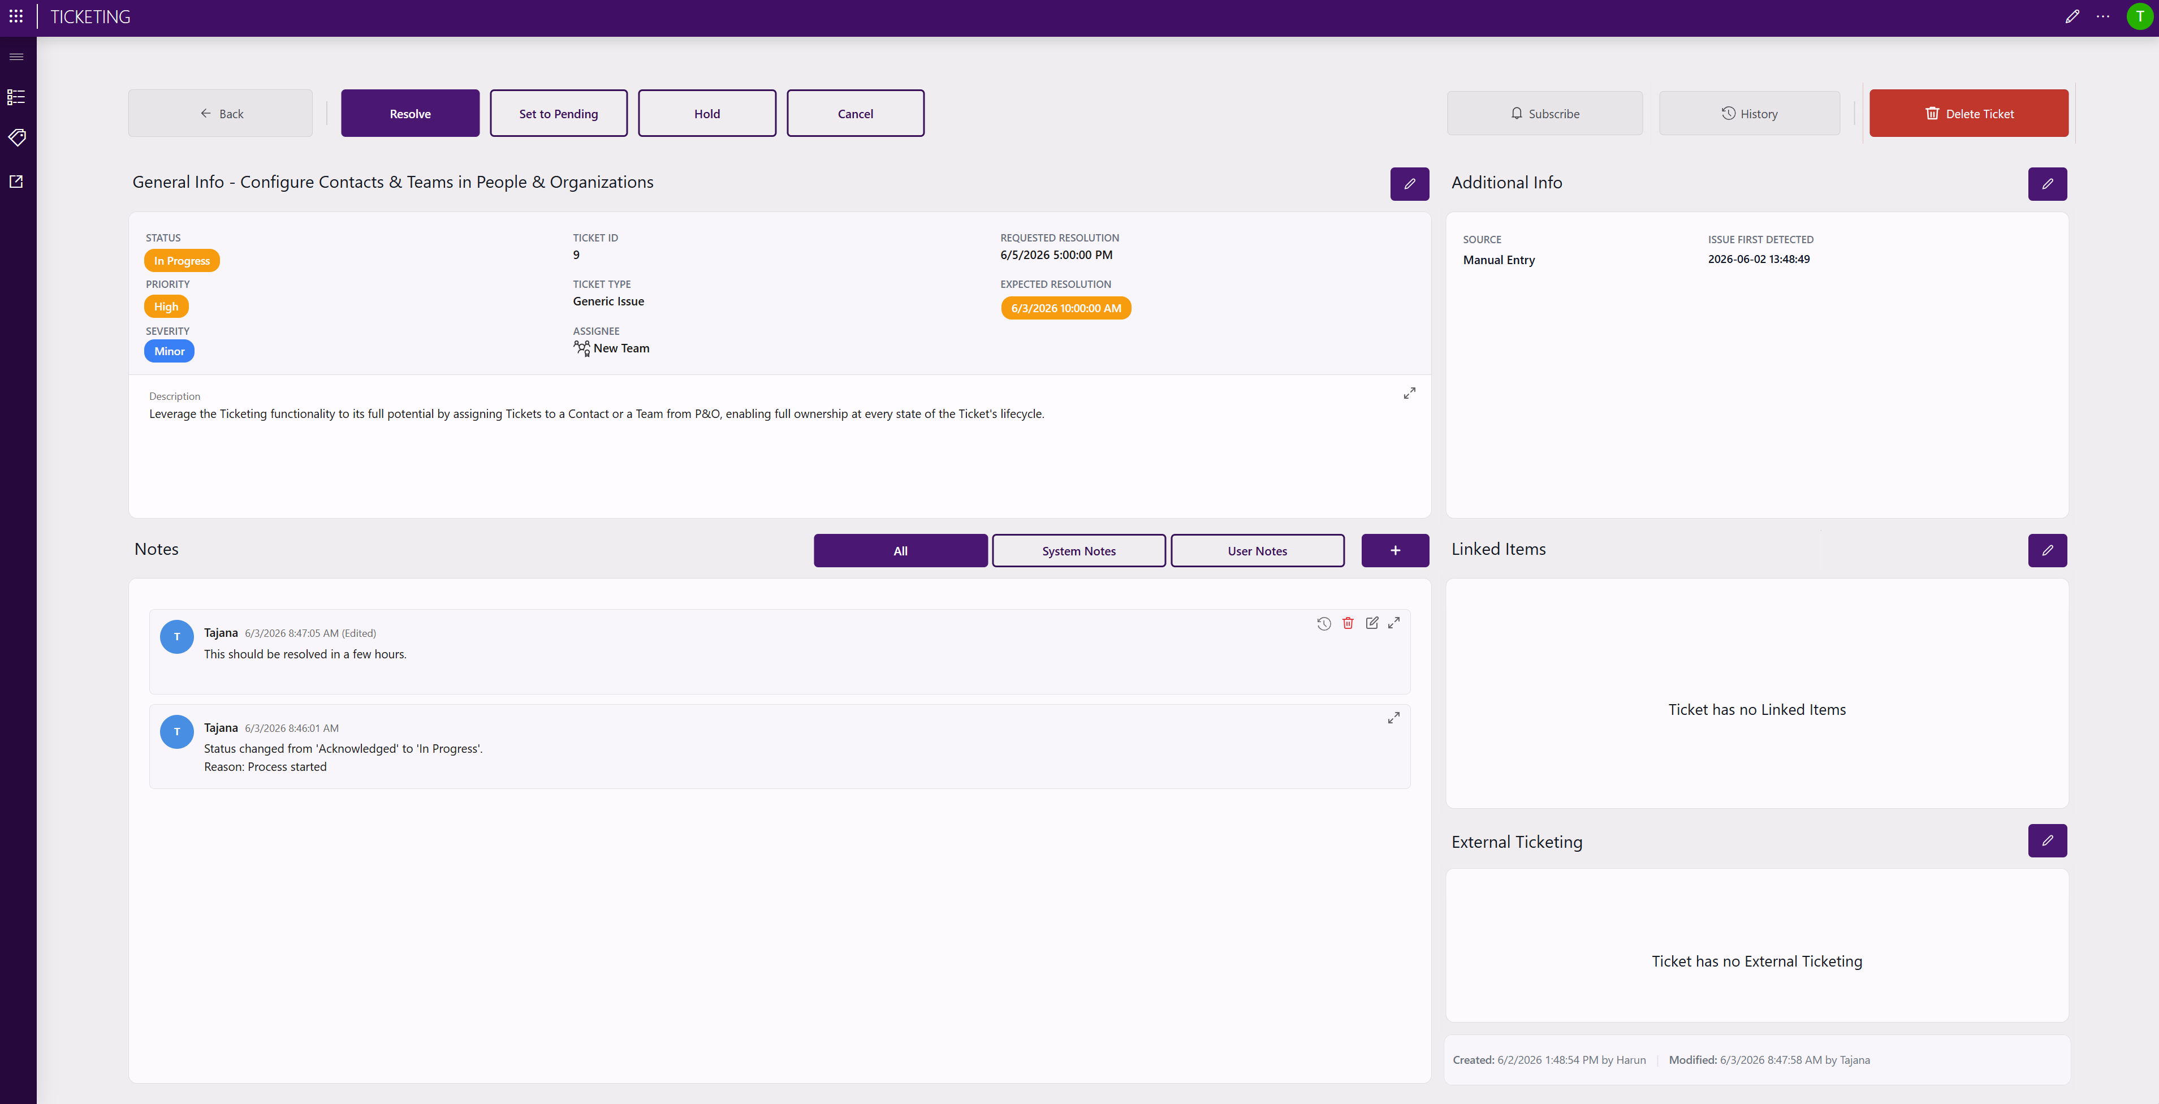Edit the General Info section

(1410, 184)
